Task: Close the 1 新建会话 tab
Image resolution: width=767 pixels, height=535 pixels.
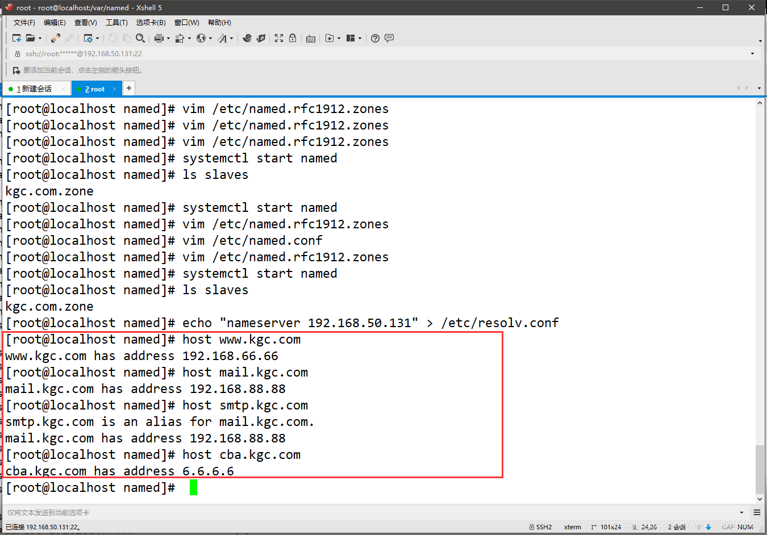Action: (x=62, y=89)
